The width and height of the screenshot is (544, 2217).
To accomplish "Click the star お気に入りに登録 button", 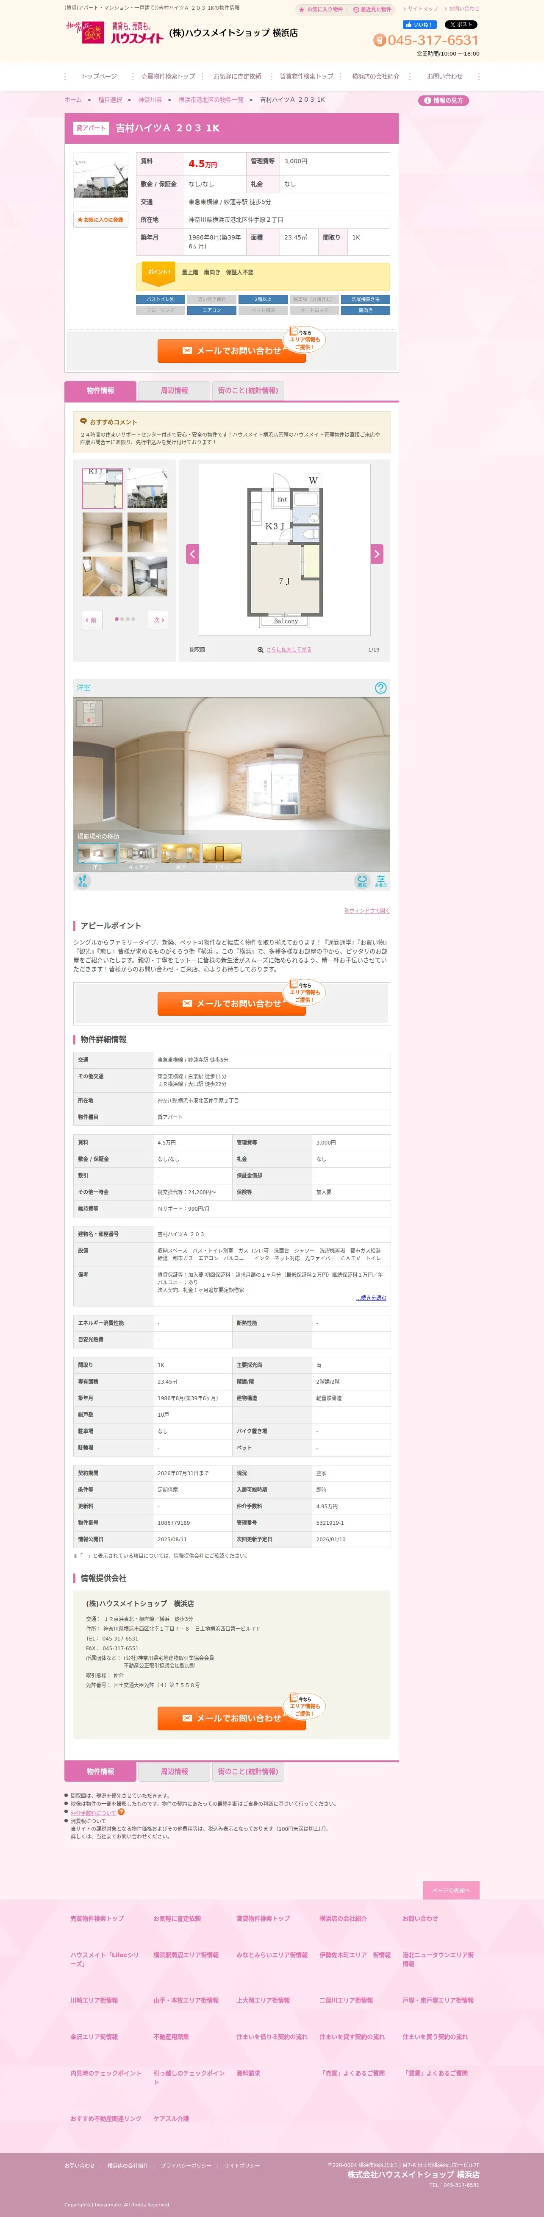I will [101, 220].
